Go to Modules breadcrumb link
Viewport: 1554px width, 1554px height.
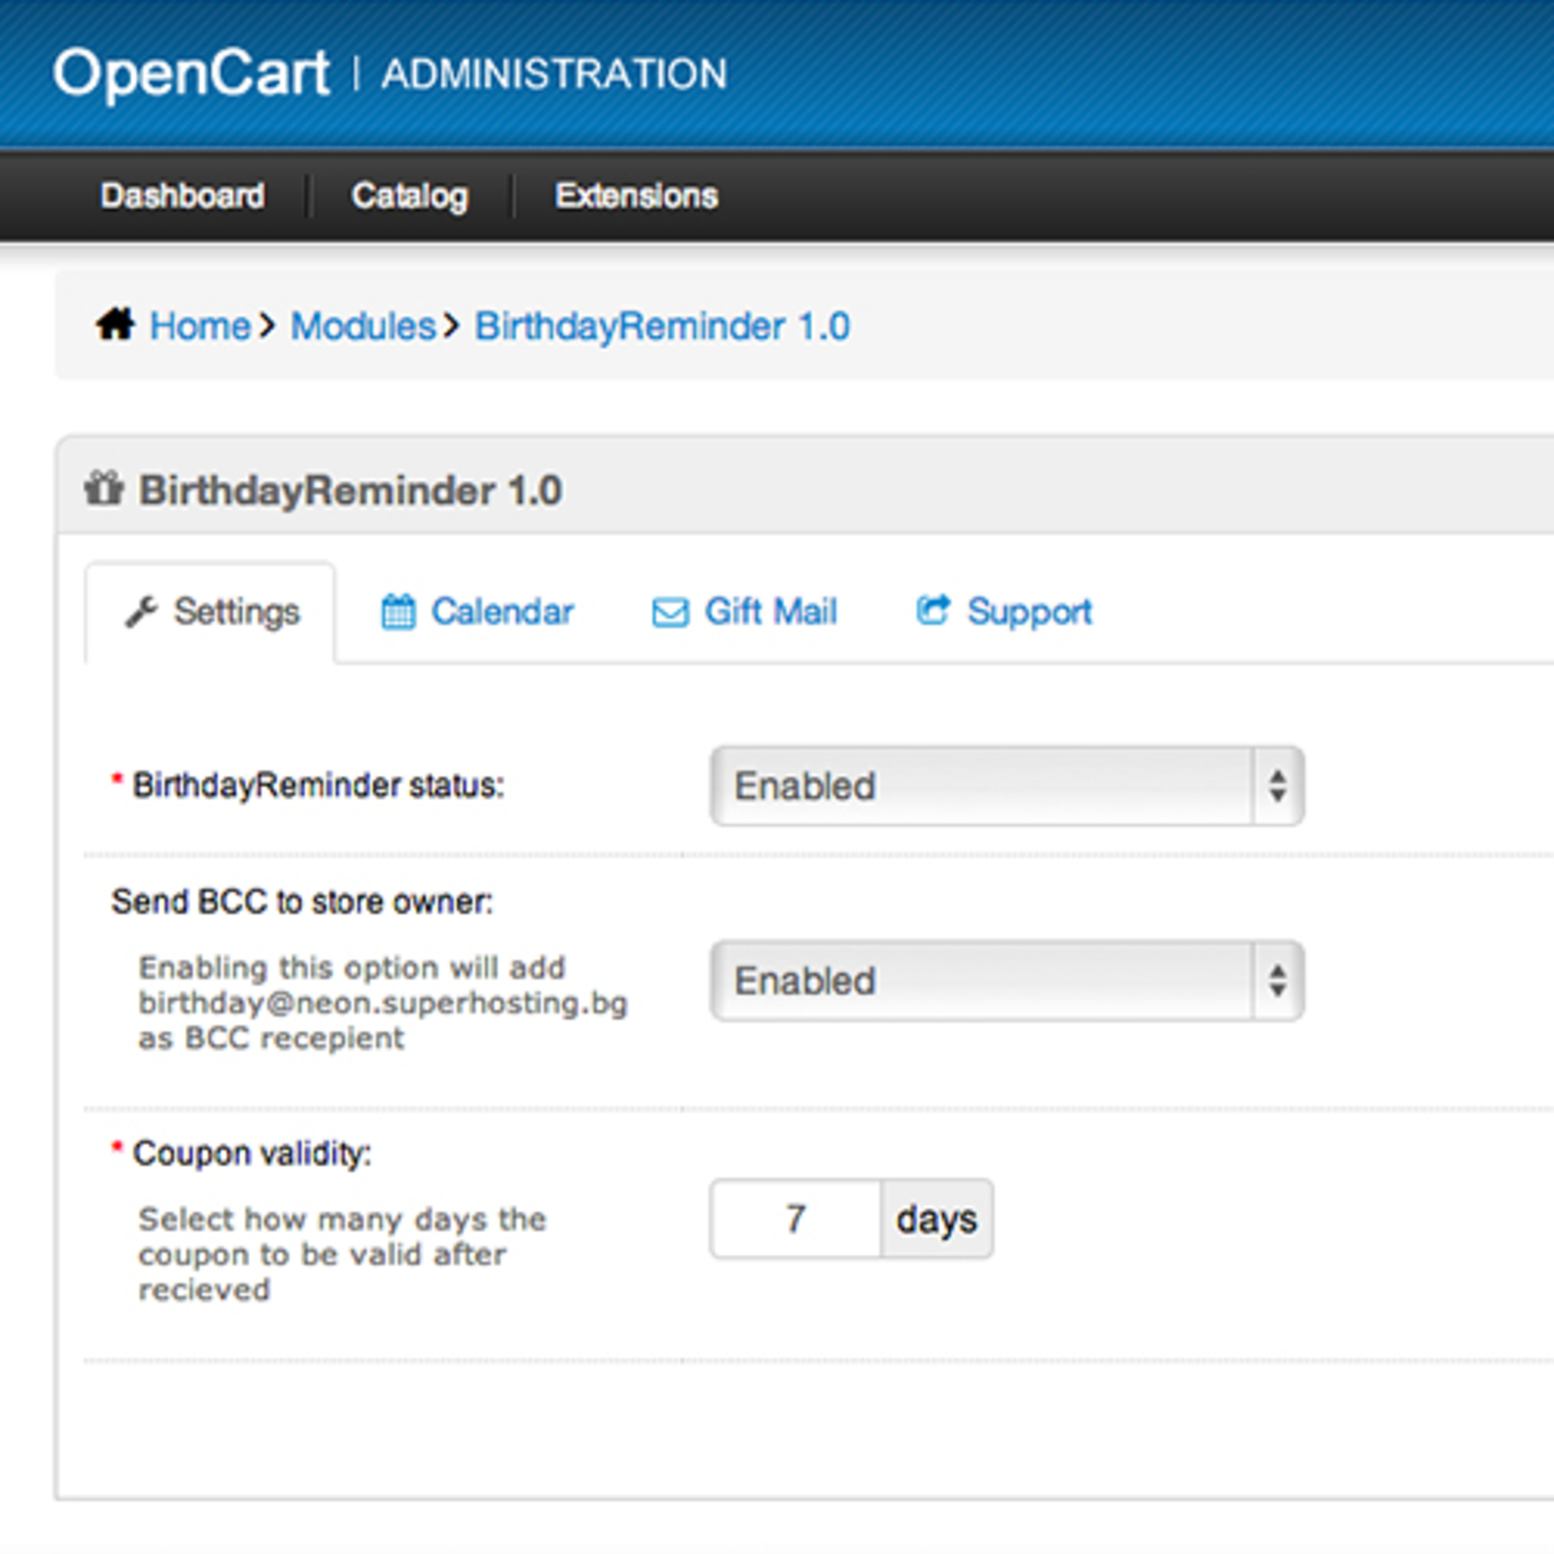point(363,326)
